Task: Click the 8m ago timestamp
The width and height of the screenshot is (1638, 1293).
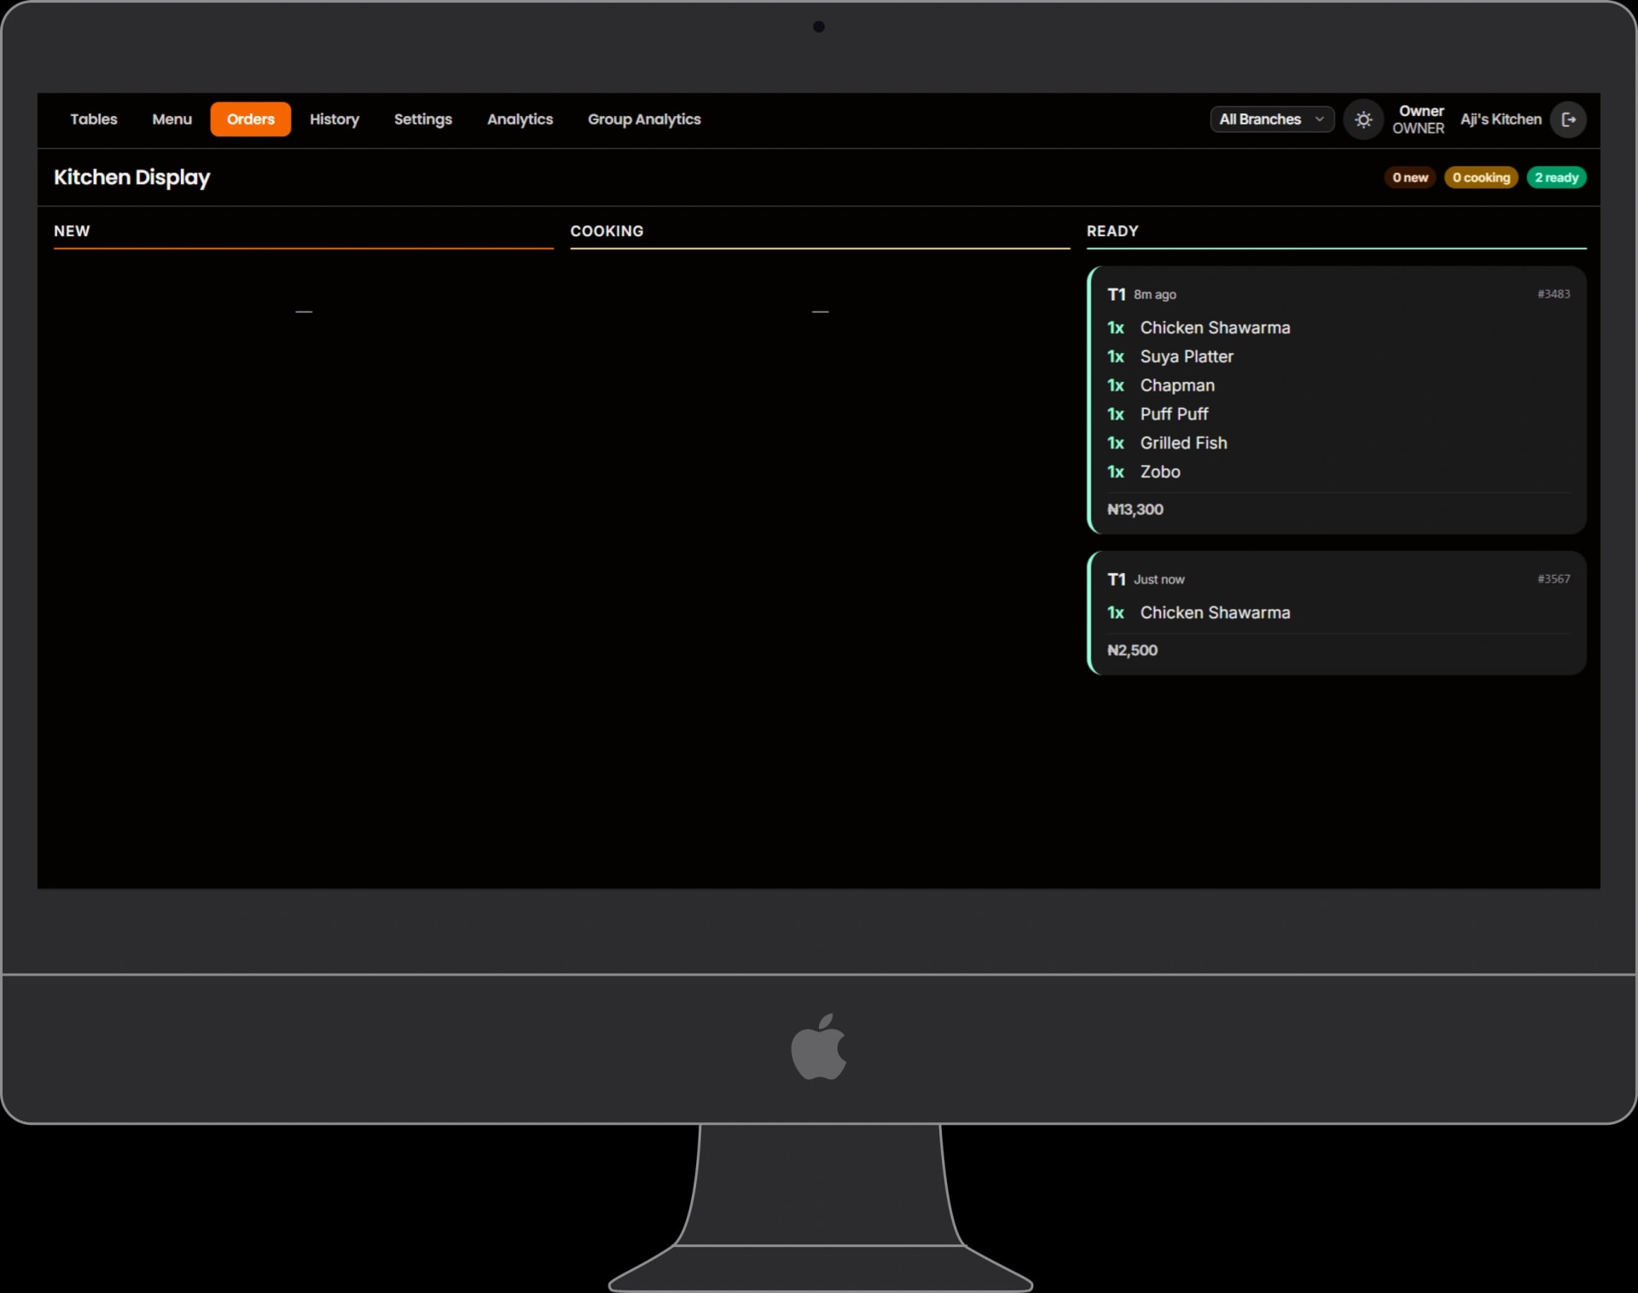Action: tap(1154, 294)
